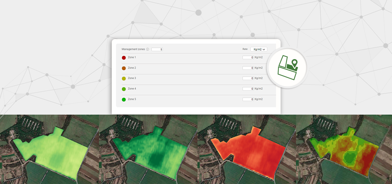
Task: Select the yellow-green Zone 3 swatch
Action: coord(124,78)
